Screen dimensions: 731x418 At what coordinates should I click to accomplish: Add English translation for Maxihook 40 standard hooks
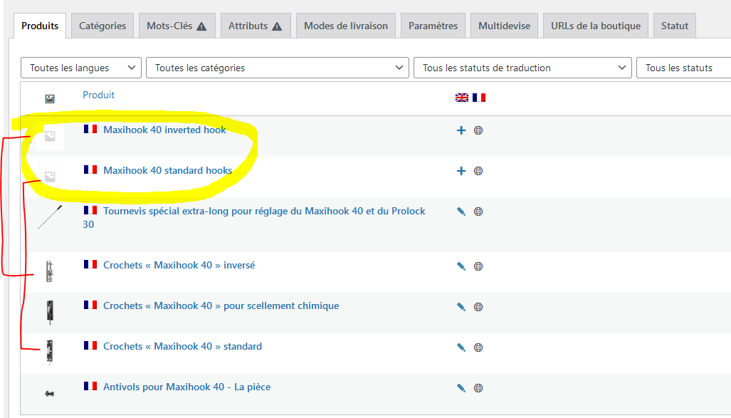tap(461, 171)
